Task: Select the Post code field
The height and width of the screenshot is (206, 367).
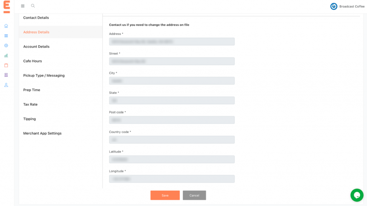Action: click(x=172, y=120)
